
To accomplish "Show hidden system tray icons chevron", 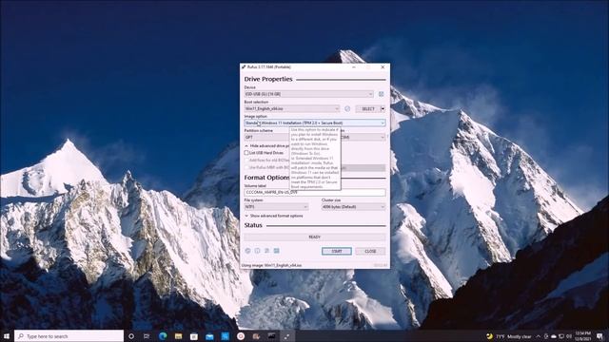I will (539, 336).
